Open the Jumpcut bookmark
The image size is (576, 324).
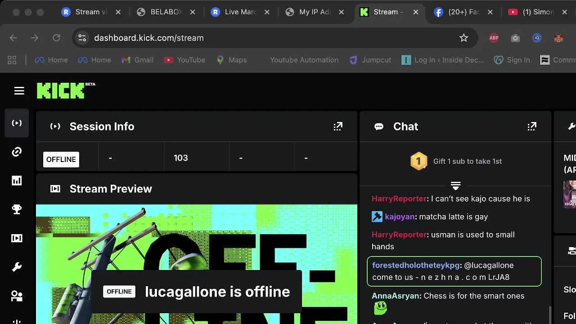(x=370, y=60)
